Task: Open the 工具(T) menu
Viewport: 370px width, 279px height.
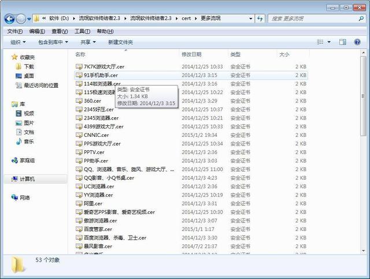Action: (x=82, y=31)
